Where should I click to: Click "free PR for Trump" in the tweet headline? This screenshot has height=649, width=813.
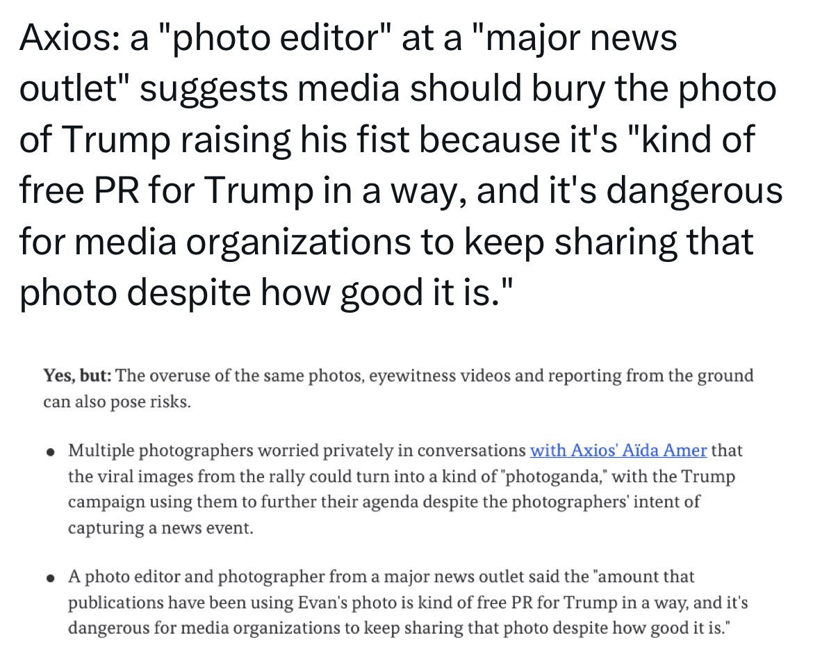click(x=167, y=190)
